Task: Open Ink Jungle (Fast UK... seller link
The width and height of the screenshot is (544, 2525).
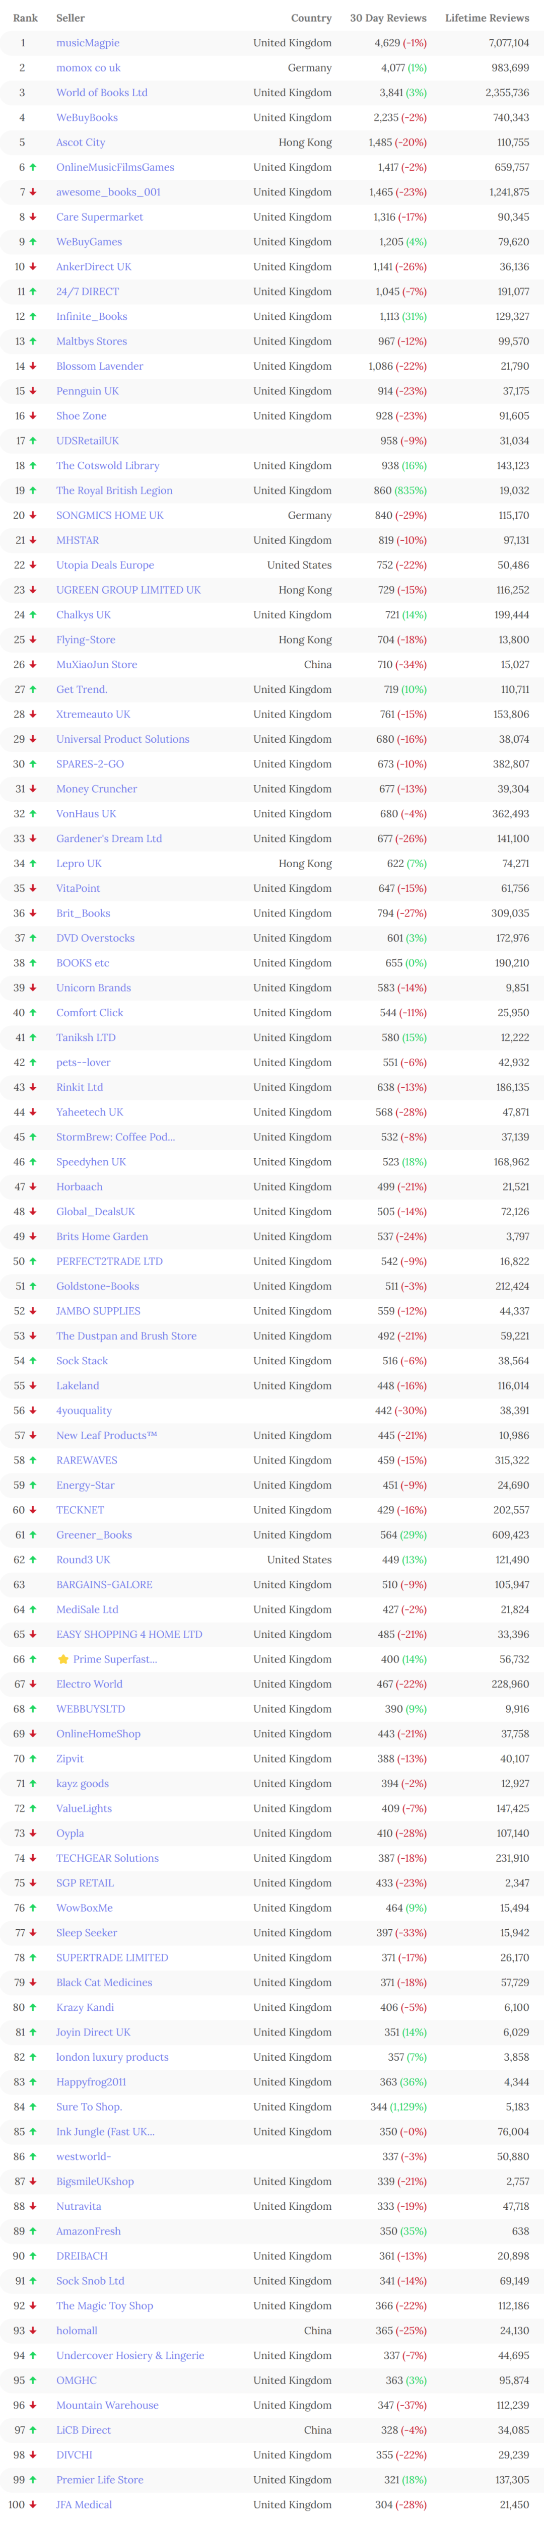Action: 105,2132
